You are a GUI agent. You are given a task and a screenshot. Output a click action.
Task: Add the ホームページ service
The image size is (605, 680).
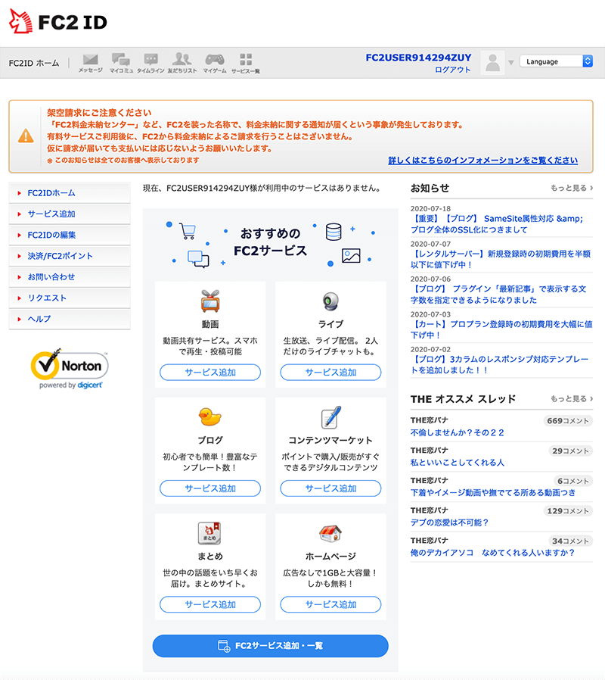coord(331,604)
